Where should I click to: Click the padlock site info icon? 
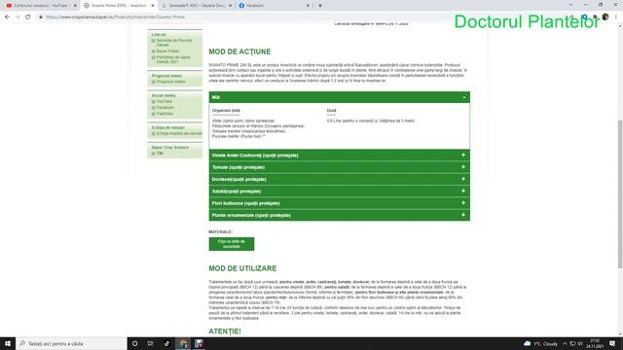(x=41, y=17)
